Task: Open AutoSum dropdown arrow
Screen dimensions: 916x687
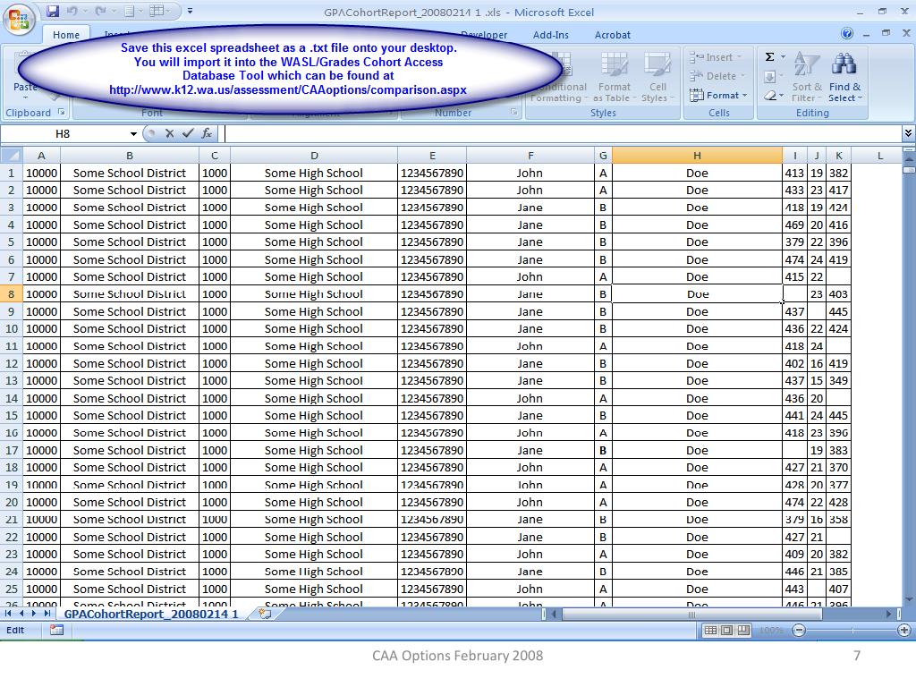Action: (x=783, y=56)
